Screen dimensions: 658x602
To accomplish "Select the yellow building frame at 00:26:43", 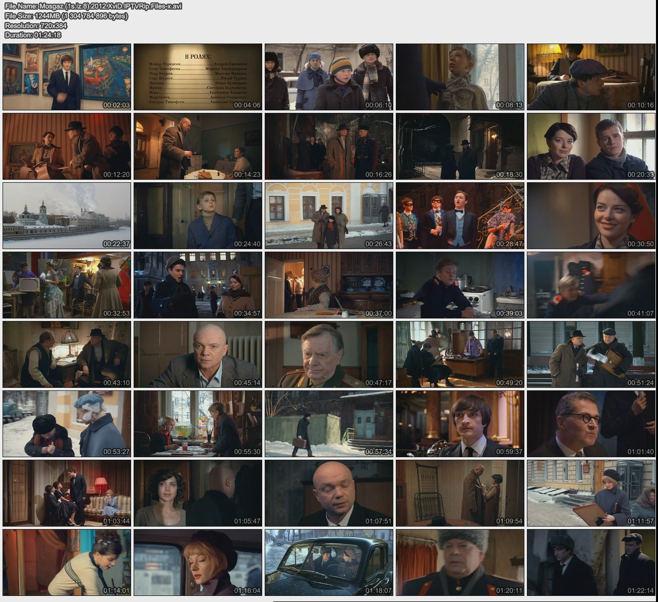I will point(329,216).
